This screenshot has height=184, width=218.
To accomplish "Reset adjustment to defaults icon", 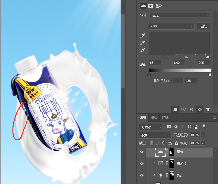I will coord(192,109).
